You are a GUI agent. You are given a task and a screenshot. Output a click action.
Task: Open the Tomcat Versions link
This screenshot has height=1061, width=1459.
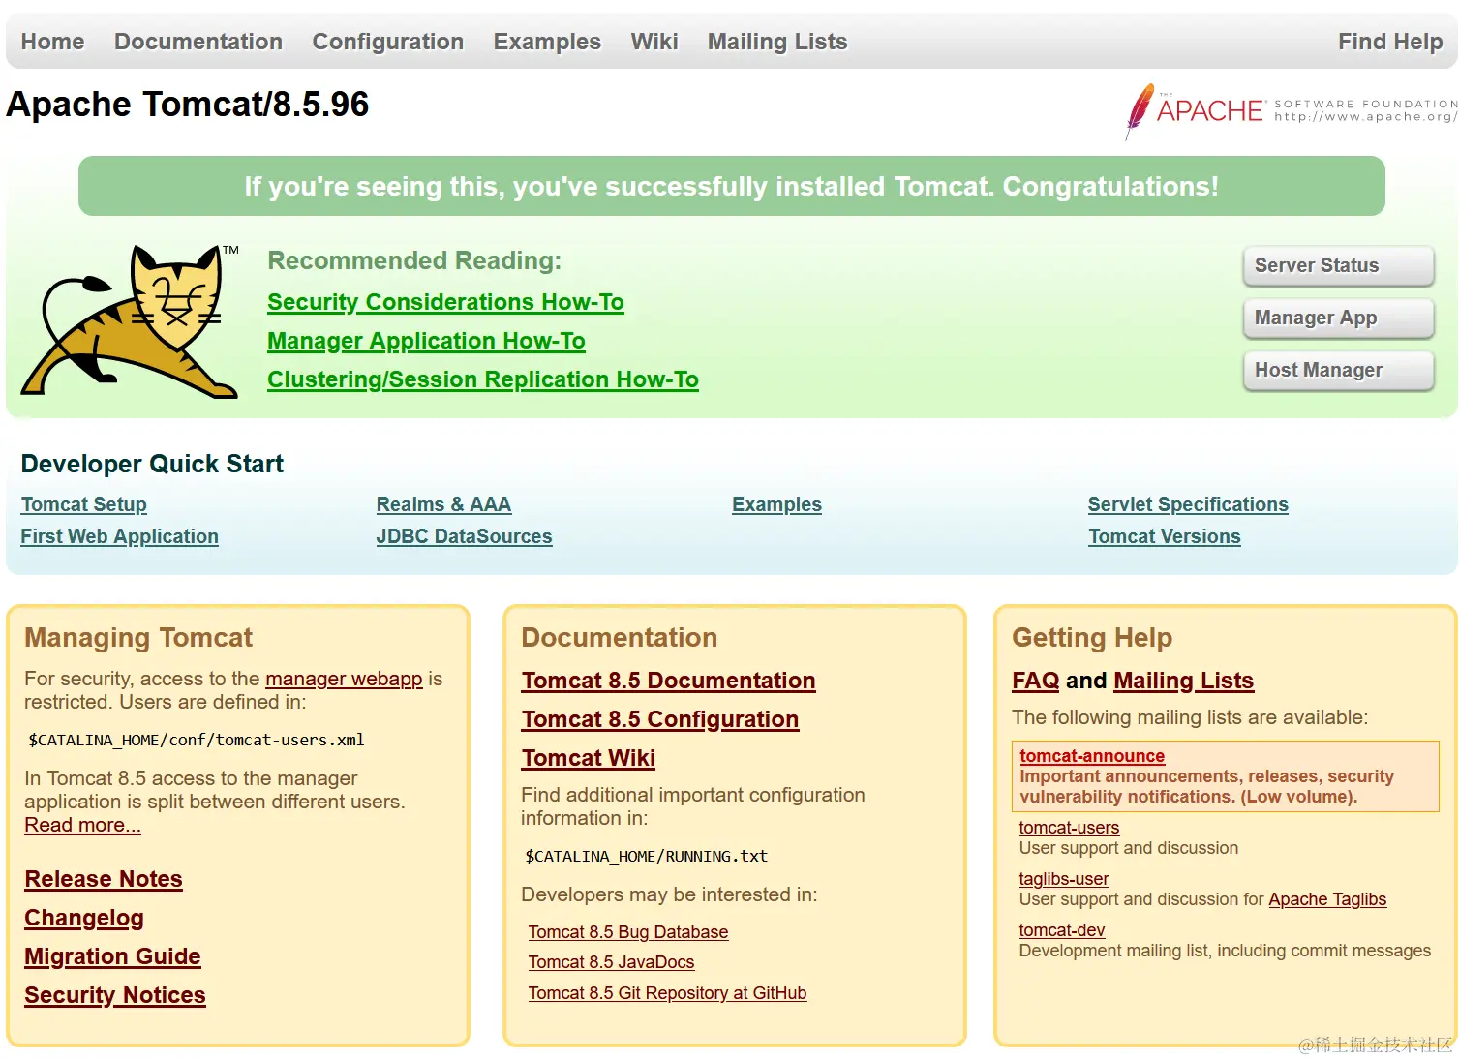1164,536
